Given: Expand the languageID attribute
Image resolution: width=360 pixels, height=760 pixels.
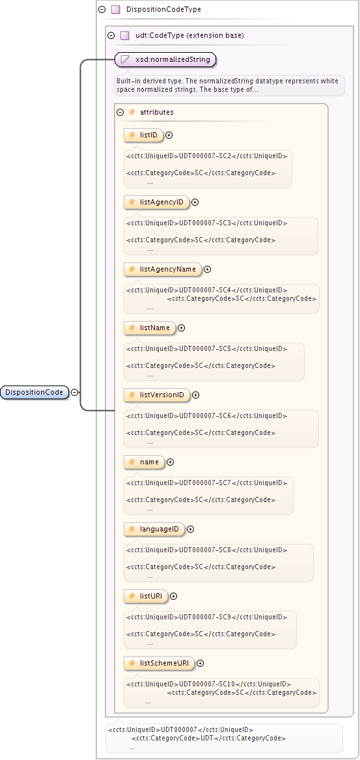Looking at the screenshot, I should [x=191, y=529].
